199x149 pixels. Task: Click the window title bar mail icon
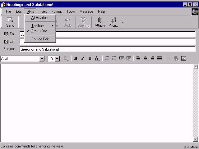pyautogui.click(x=3, y=5)
